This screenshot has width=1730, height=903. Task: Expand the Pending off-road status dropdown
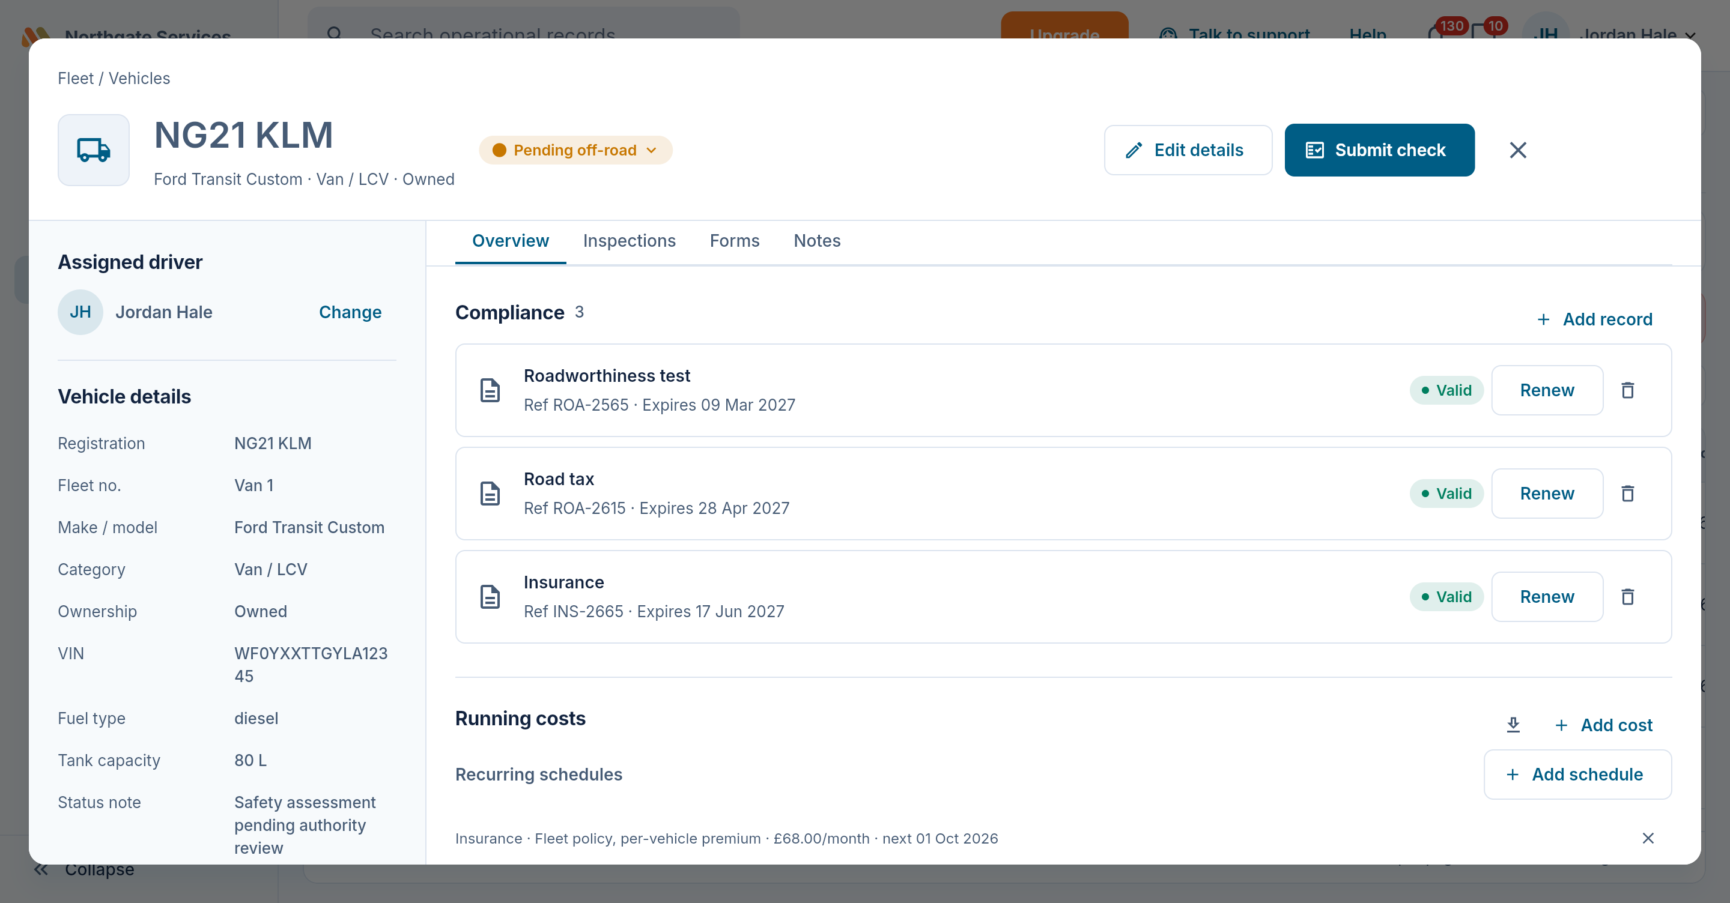(575, 149)
